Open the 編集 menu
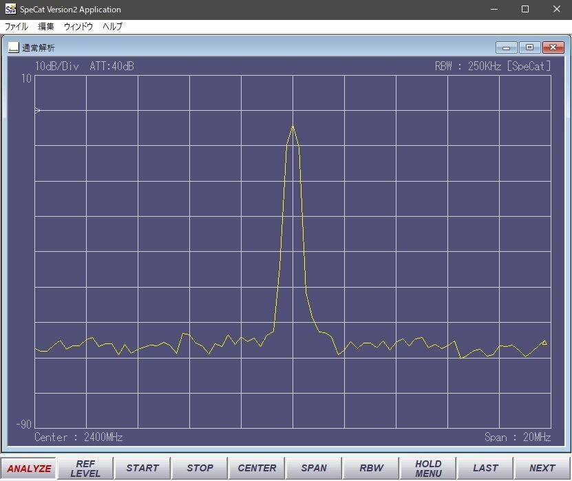This screenshot has width=572, height=481. coord(46,26)
